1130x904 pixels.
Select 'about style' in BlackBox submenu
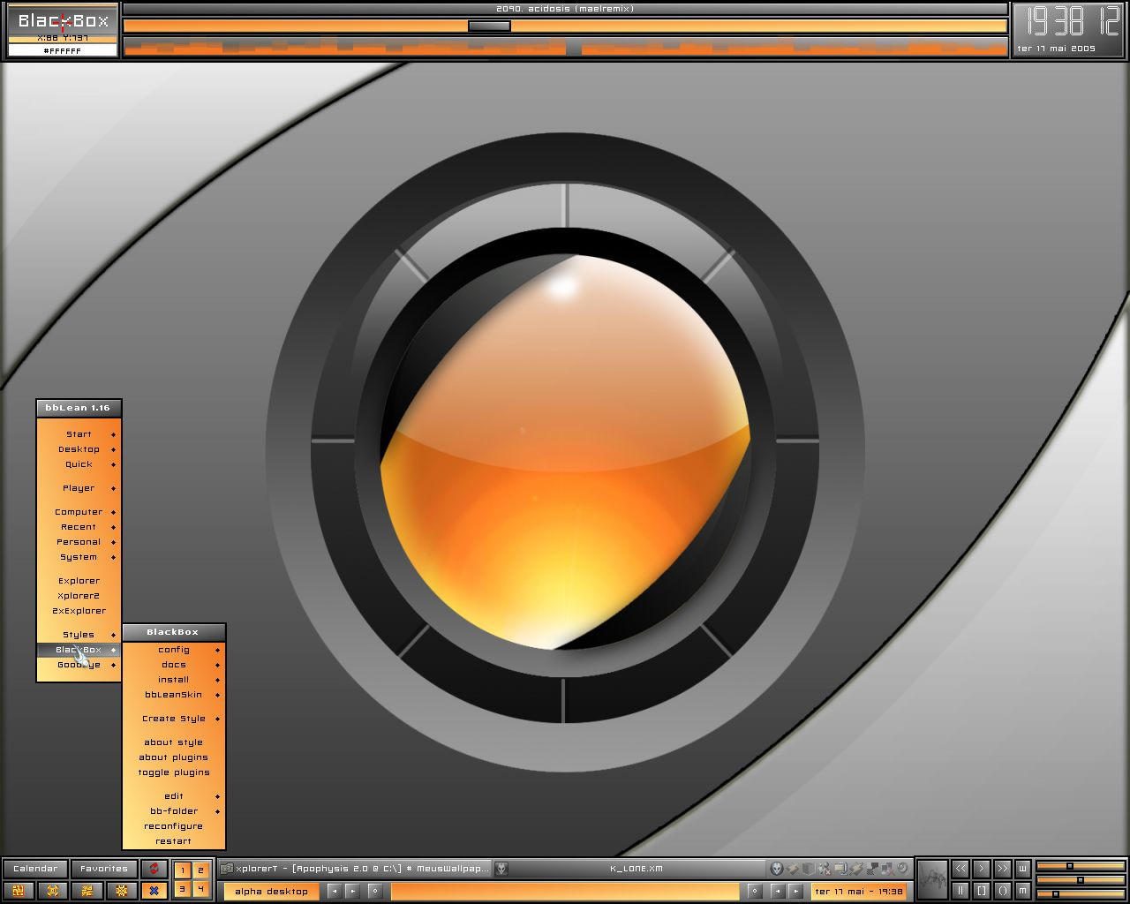tap(174, 742)
